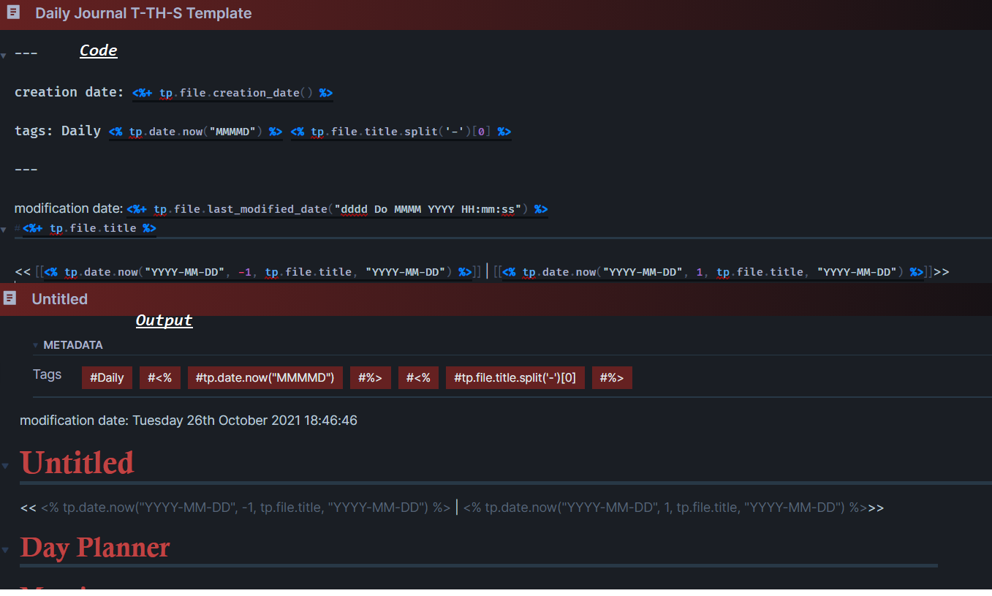
Task: Click the first #<% tag pill
Action: click(160, 377)
